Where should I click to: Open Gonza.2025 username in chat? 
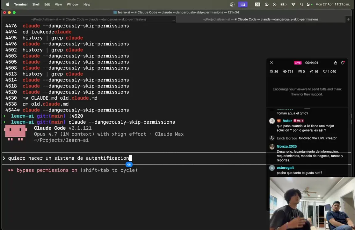tap(286, 146)
